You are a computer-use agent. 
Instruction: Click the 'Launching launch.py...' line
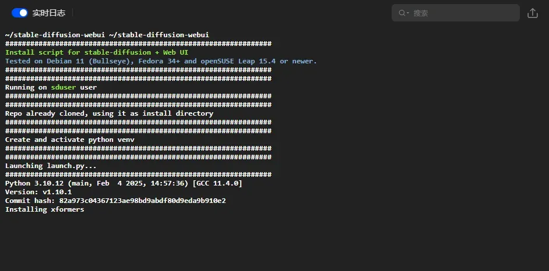click(51, 166)
